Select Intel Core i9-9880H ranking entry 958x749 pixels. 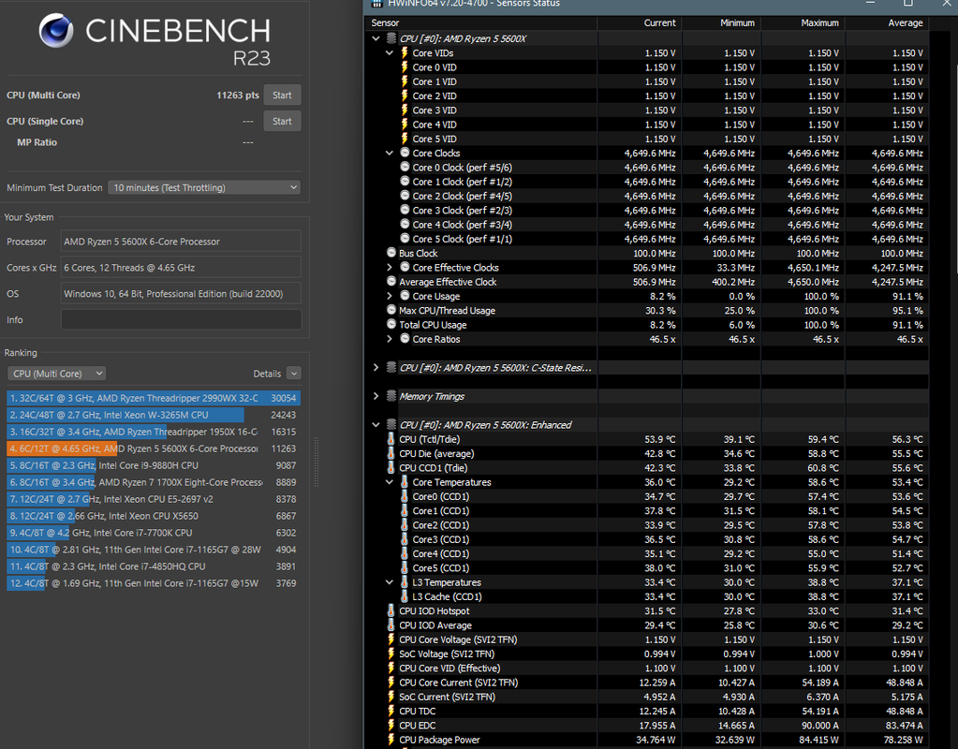pyautogui.click(x=154, y=465)
